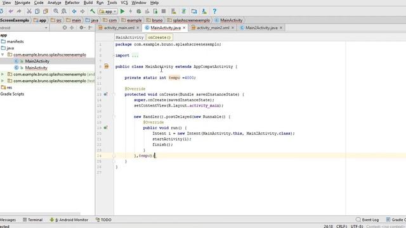Switch to Main2Activity.java tab
Viewport: 406px width, 228px height.
[261, 28]
